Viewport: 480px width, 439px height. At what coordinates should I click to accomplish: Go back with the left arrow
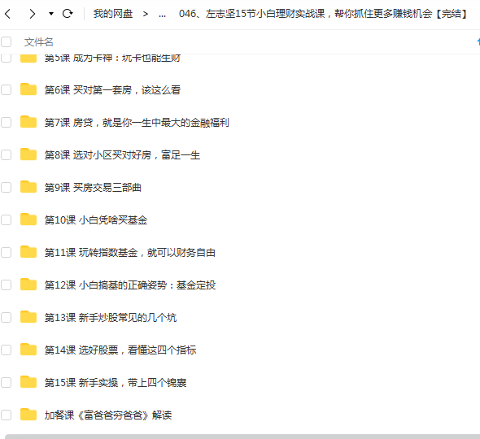pyautogui.click(x=8, y=14)
